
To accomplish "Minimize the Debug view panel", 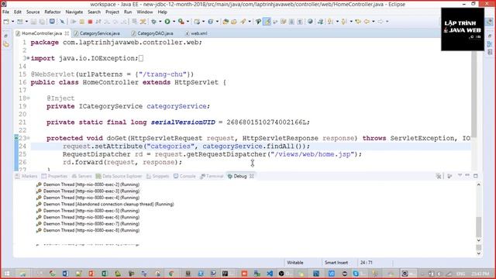I will click(467, 176).
